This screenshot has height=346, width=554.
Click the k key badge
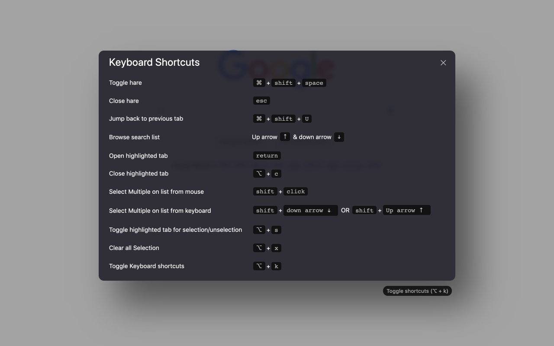pyautogui.click(x=276, y=266)
